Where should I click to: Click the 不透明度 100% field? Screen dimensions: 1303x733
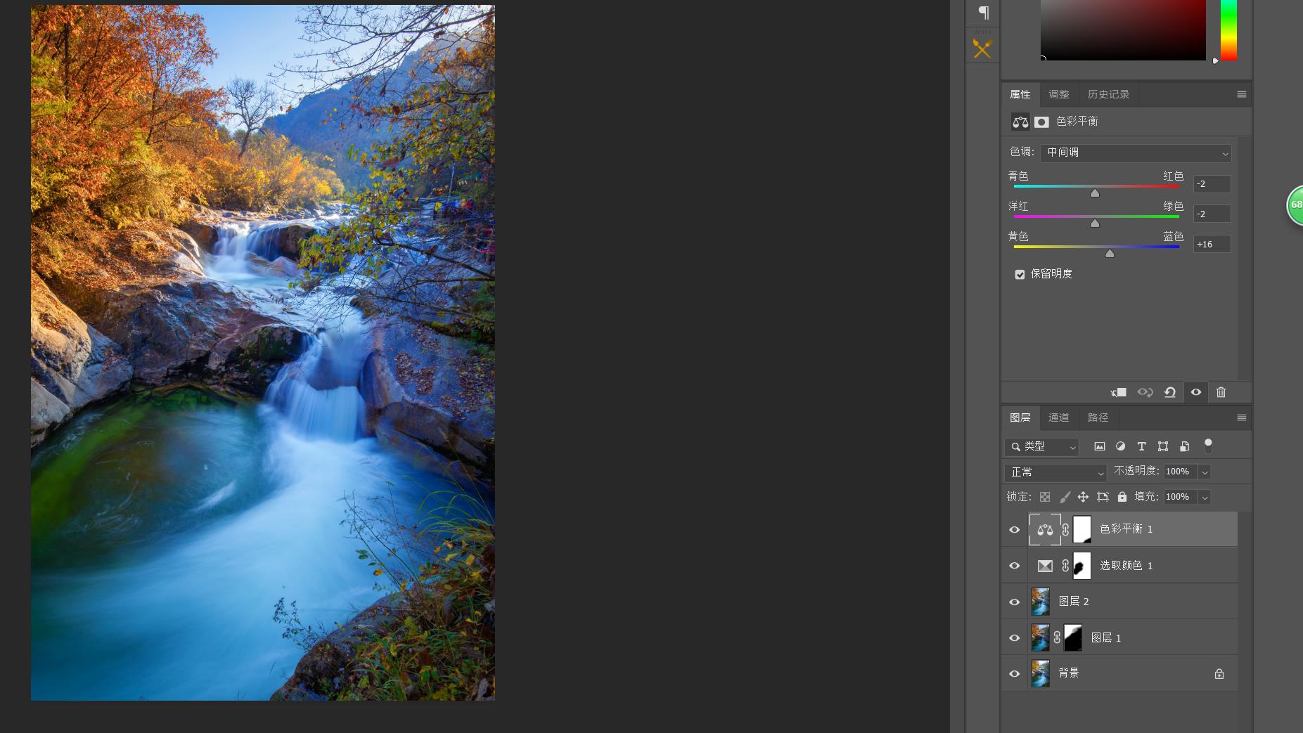click(1181, 472)
